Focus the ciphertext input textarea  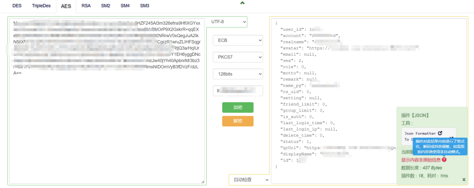[x=107, y=101]
